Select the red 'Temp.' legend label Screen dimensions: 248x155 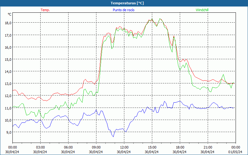(x=45, y=10)
